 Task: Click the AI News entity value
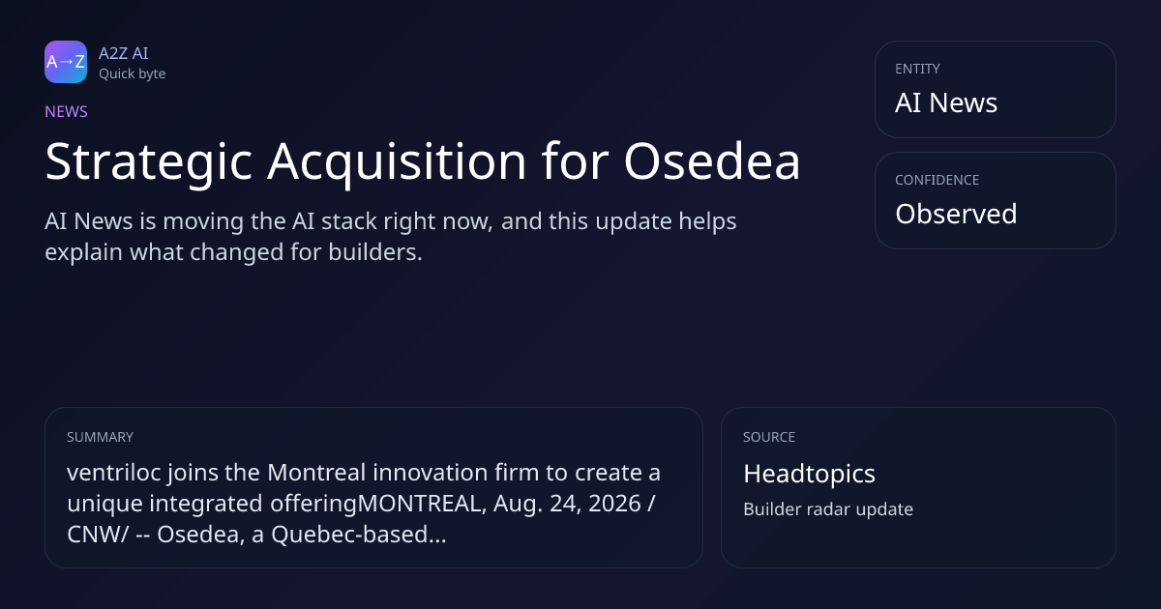(946, 102)
